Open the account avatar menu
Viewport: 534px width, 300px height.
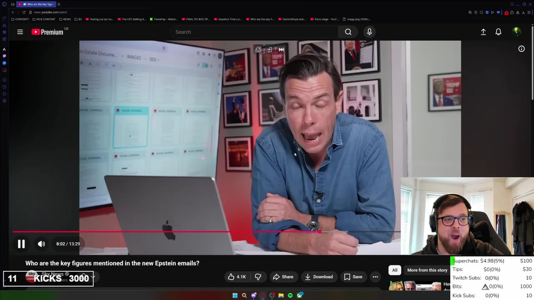coord(516,32)
